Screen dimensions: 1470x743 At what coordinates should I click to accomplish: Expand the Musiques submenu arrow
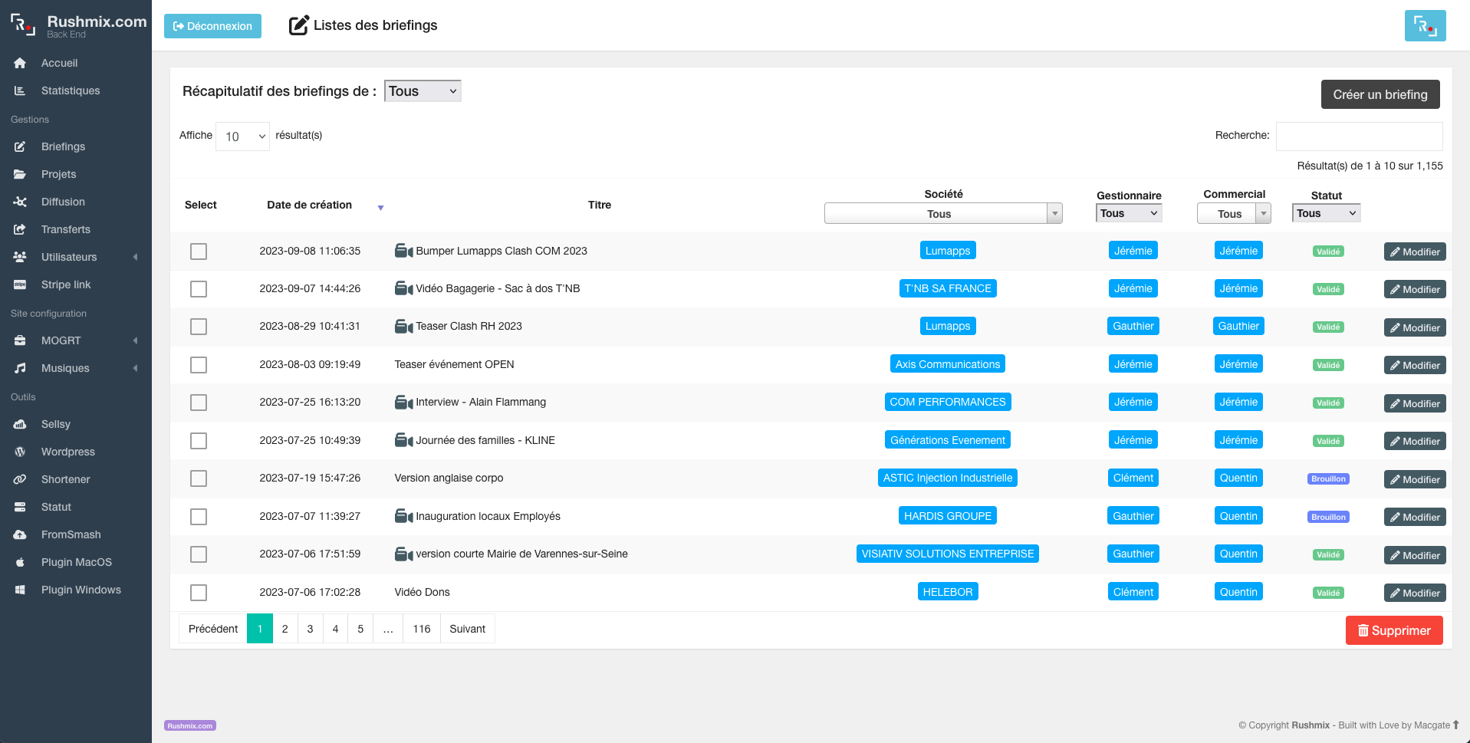click(136, 368)
